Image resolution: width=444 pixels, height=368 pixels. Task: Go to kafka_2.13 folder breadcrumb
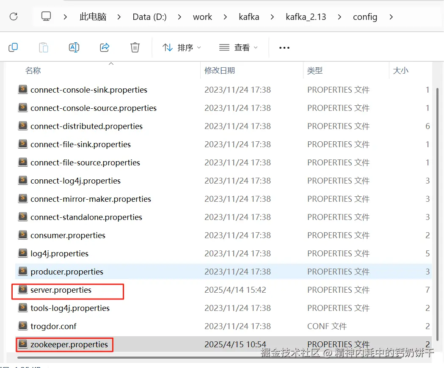pyautogui.click(x=306, y=17)
